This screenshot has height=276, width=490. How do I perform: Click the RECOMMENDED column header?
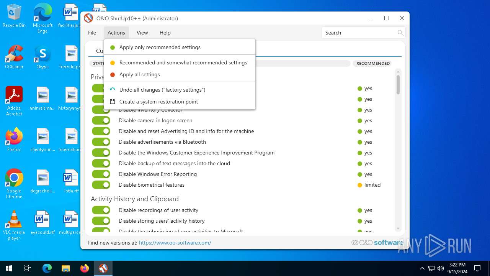(373, 63)
